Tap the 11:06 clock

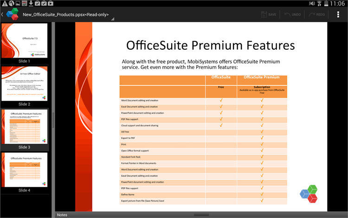pyautogui.click(x=337, y=3)
